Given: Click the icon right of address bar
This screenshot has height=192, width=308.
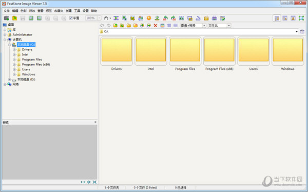Looking at the screenshot, I should click(x=302, y=31).
